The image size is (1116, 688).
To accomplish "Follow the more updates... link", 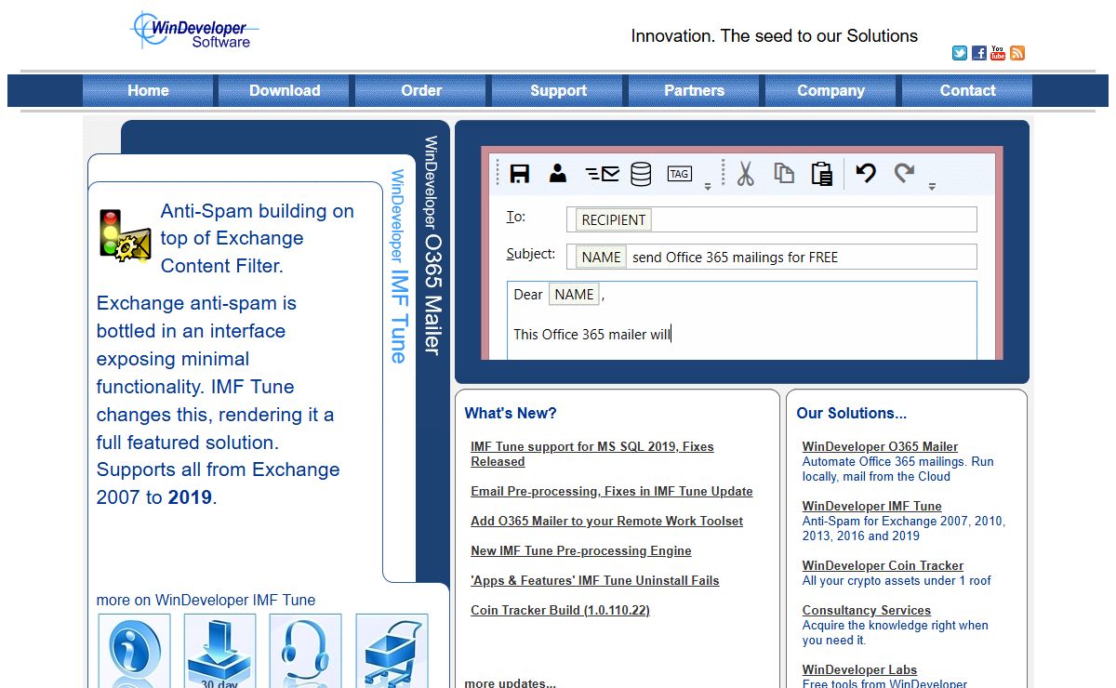I will tap(511, 682).
